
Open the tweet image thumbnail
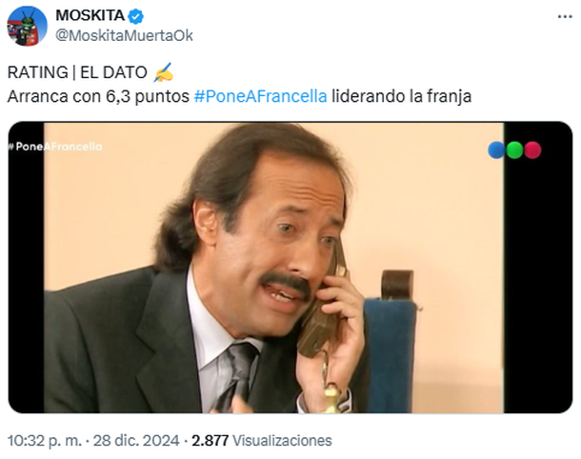point(290,267)
